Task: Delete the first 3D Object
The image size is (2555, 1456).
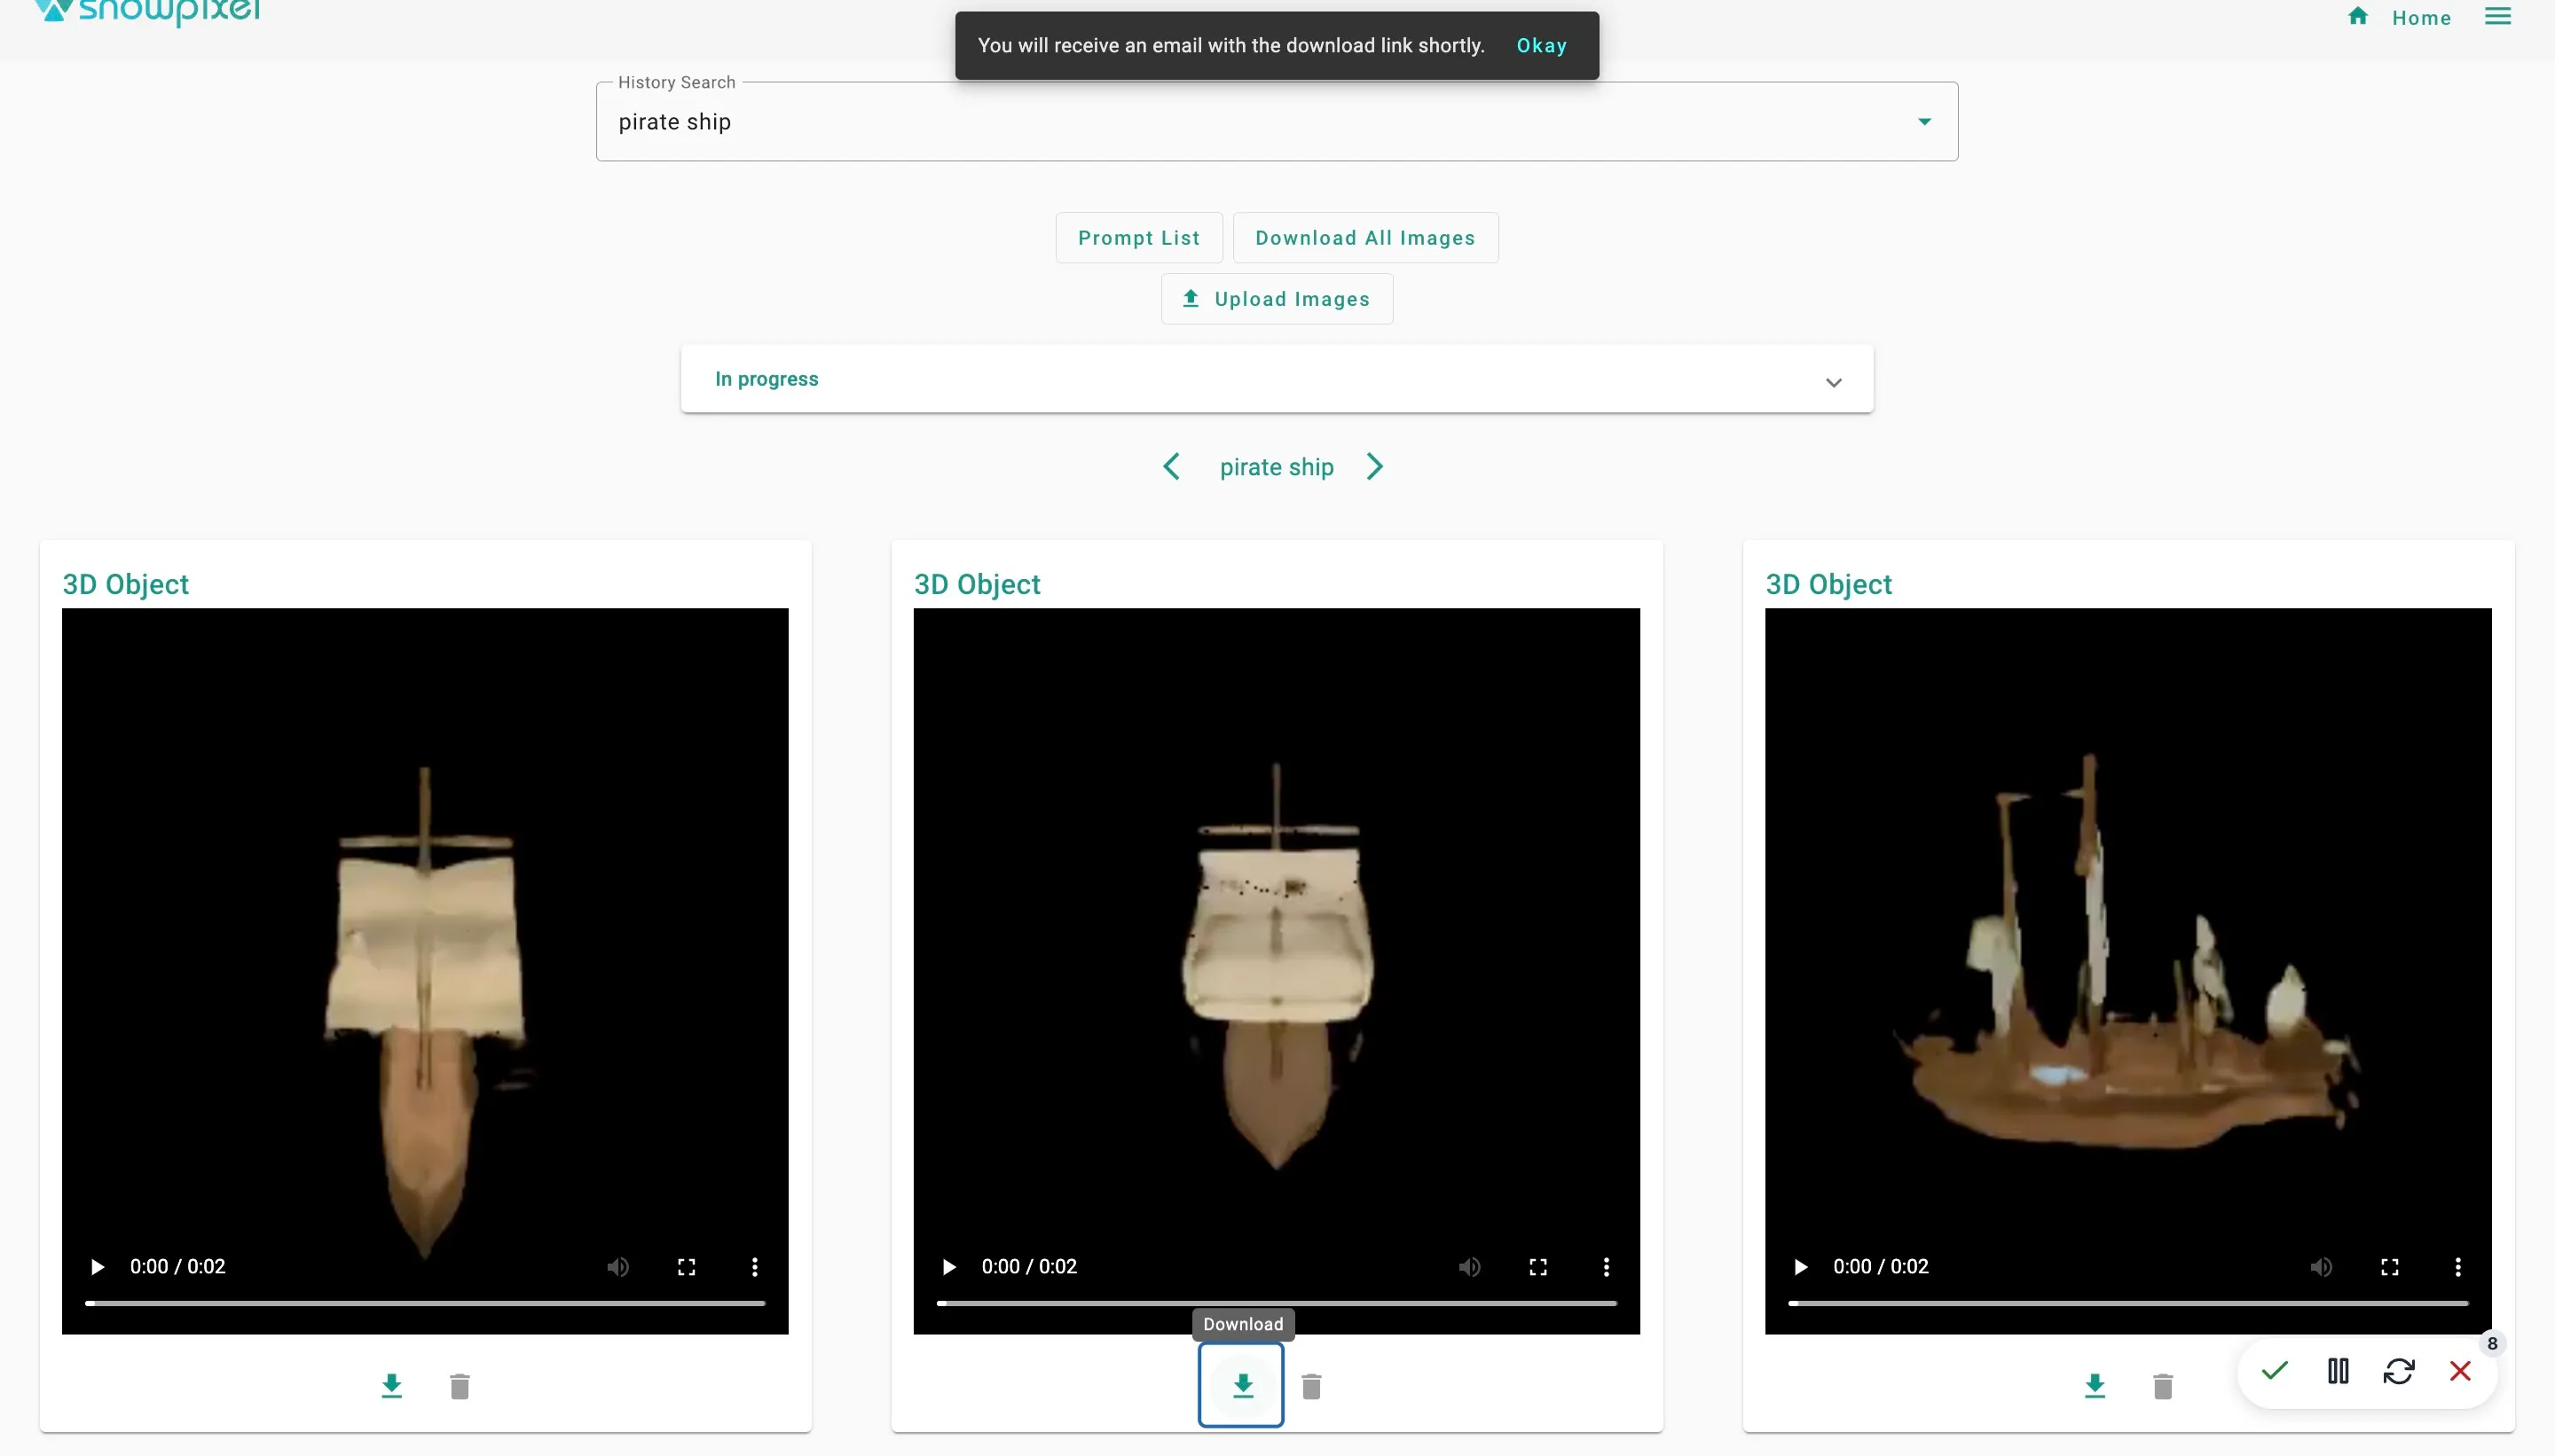Action: (x=460, y=1386)
